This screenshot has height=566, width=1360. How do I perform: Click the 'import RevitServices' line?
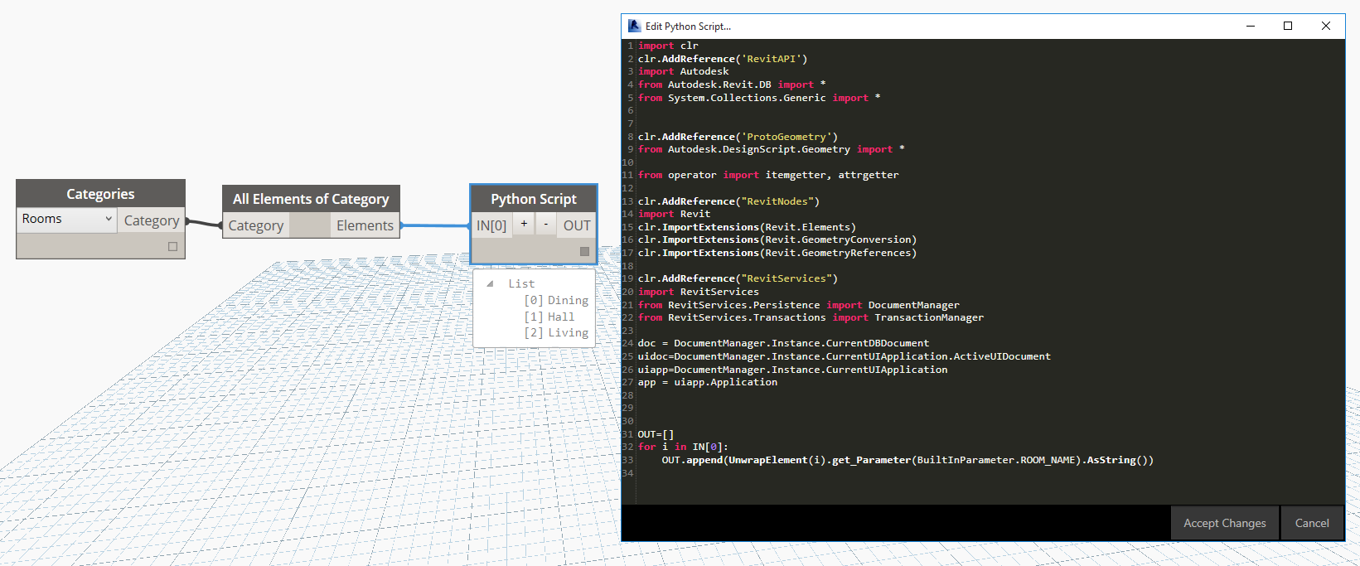699,292
